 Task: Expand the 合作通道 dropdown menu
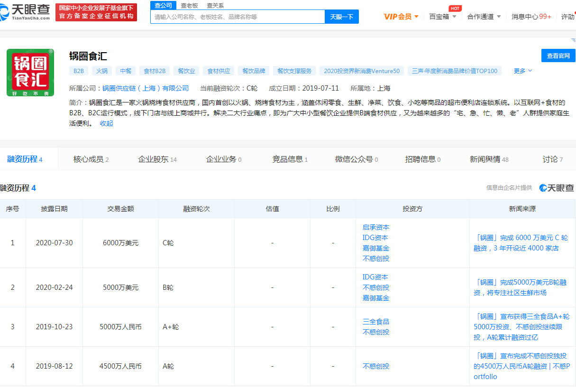484,17
